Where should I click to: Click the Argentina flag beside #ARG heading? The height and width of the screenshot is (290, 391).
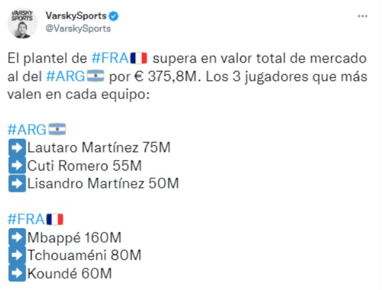[57, 129]
